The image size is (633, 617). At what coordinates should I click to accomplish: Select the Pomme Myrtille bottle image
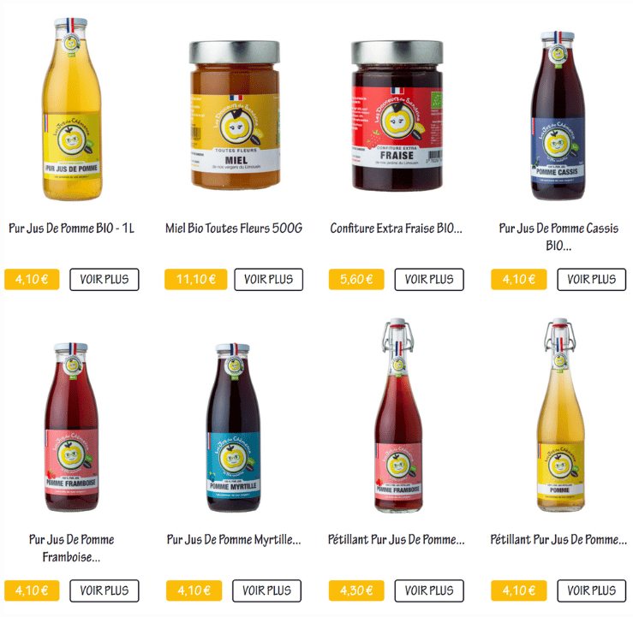point(233,428)
